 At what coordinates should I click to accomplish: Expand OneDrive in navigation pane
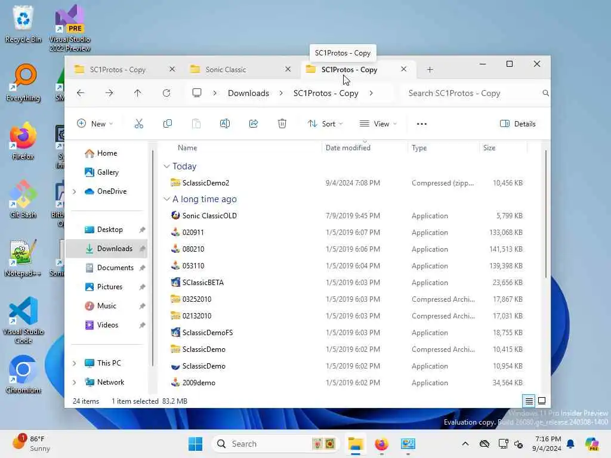pyautogui.click(x=75, y=191)
